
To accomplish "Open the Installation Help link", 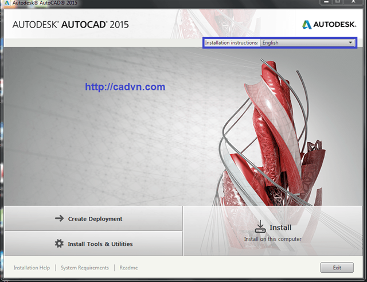I will (x=32, y=268).
